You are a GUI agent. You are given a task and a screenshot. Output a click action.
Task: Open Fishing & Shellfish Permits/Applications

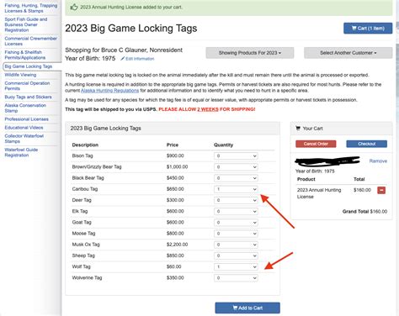[x=25, y=55]
